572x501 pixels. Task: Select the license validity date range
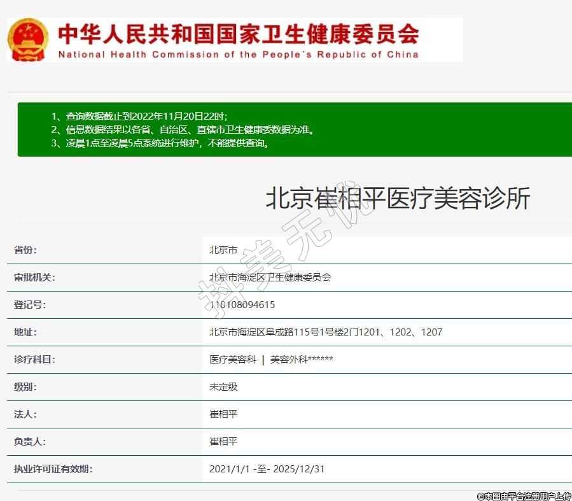(267, 469)
